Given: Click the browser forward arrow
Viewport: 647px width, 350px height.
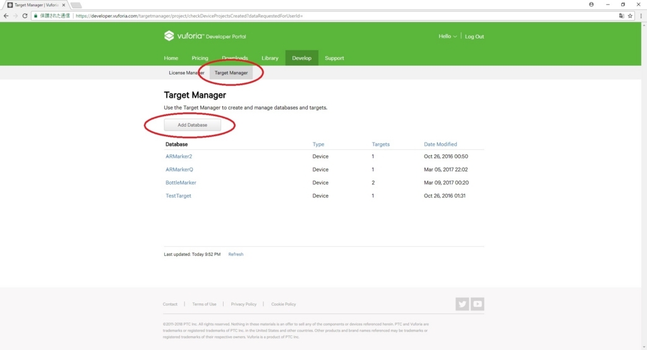Looking at the screenshot, I should (15, 16).
